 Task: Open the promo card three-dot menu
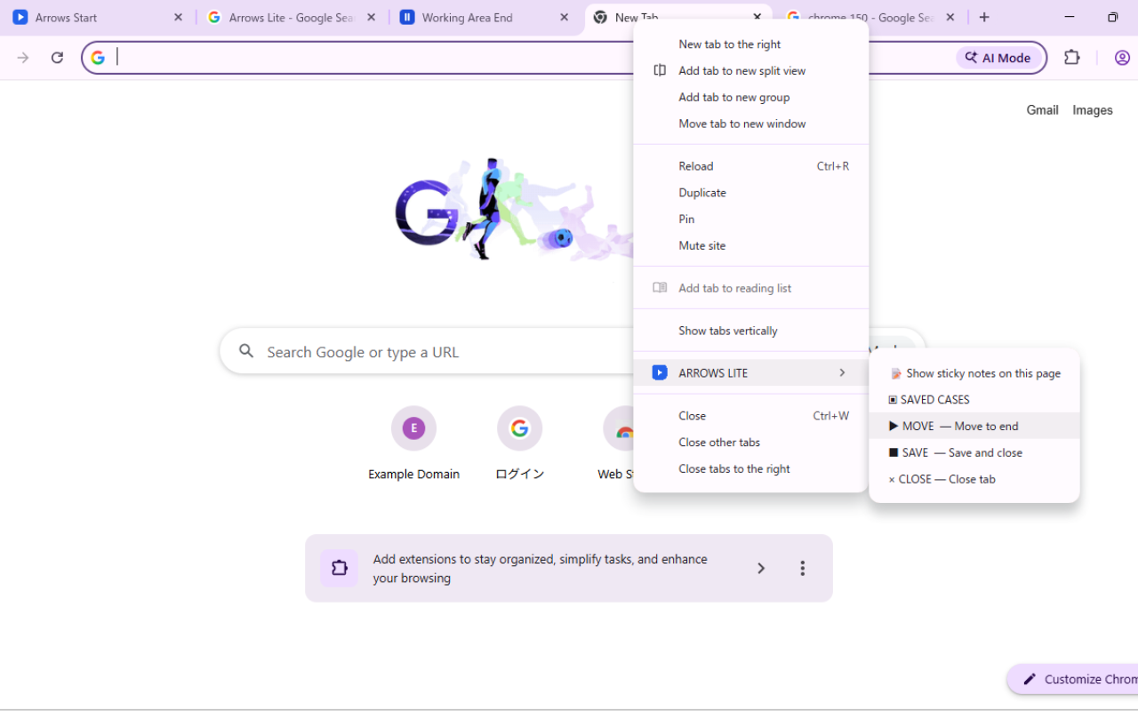coord(802,568)
